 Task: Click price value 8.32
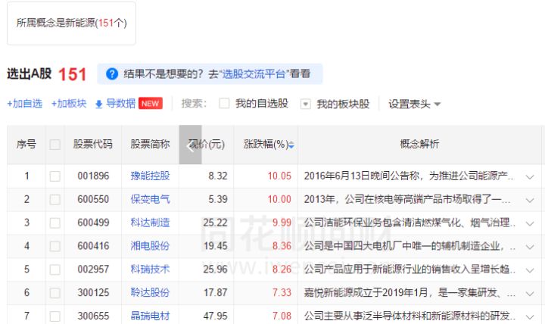click(x=218, y=176)
